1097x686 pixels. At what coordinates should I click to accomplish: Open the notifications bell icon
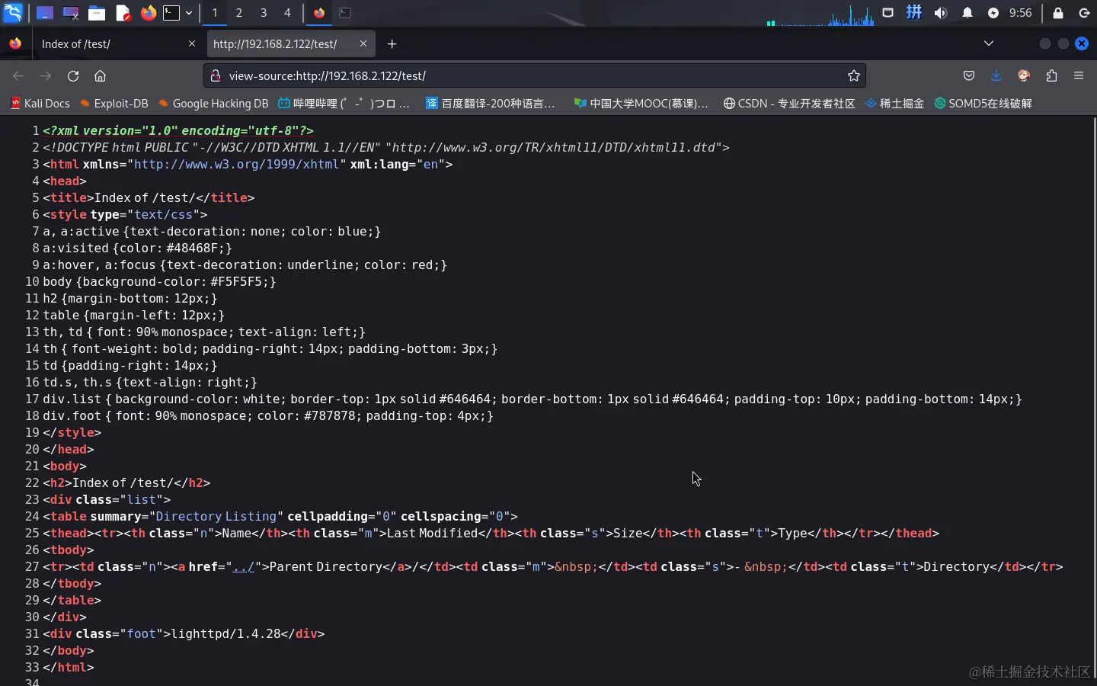967,13
